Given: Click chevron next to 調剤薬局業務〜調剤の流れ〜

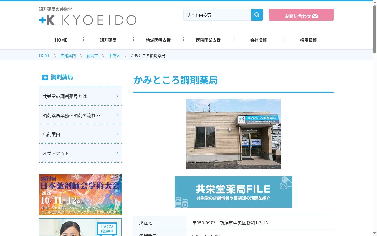Looking at the screenshot, I should (x=118, y=115).
